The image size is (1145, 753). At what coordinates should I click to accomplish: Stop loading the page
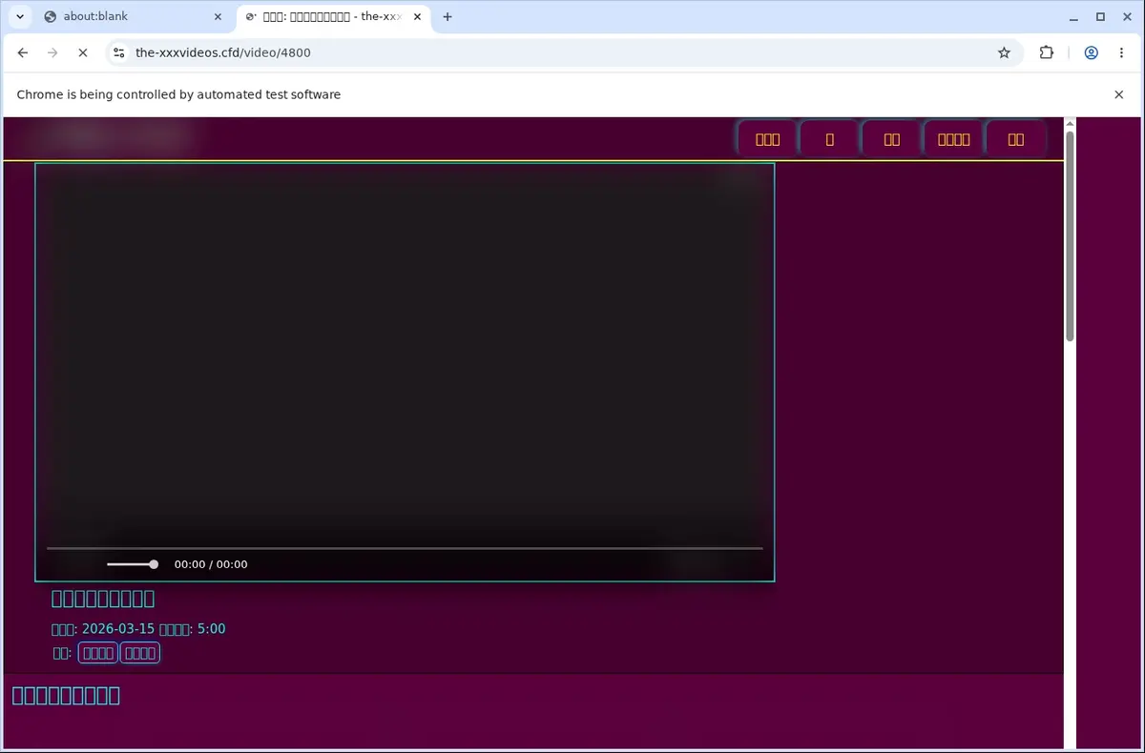click(83, 53)
